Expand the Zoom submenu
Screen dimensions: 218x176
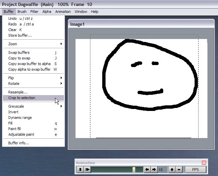33,44
